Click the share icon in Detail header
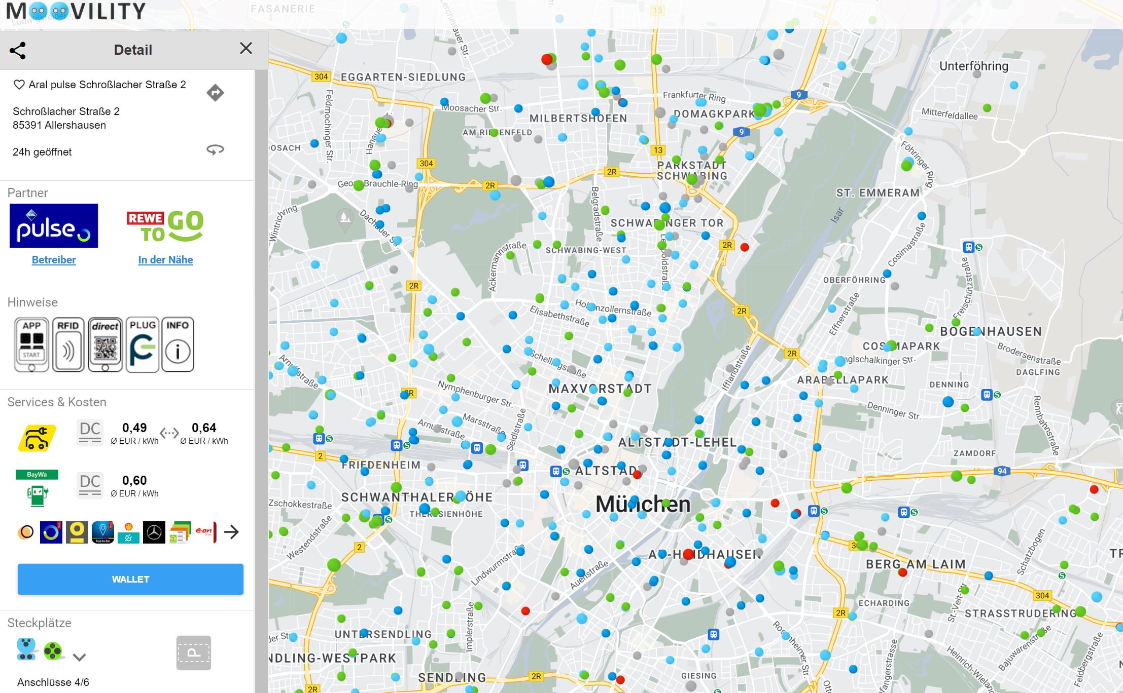Viewport: 1123px width, 693px height. point(18,50)
